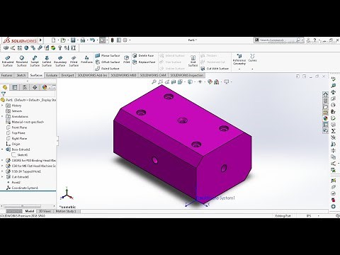Open the Options gear icon
The width and height of the screenshot is (340, 255).
pos(125,40)
